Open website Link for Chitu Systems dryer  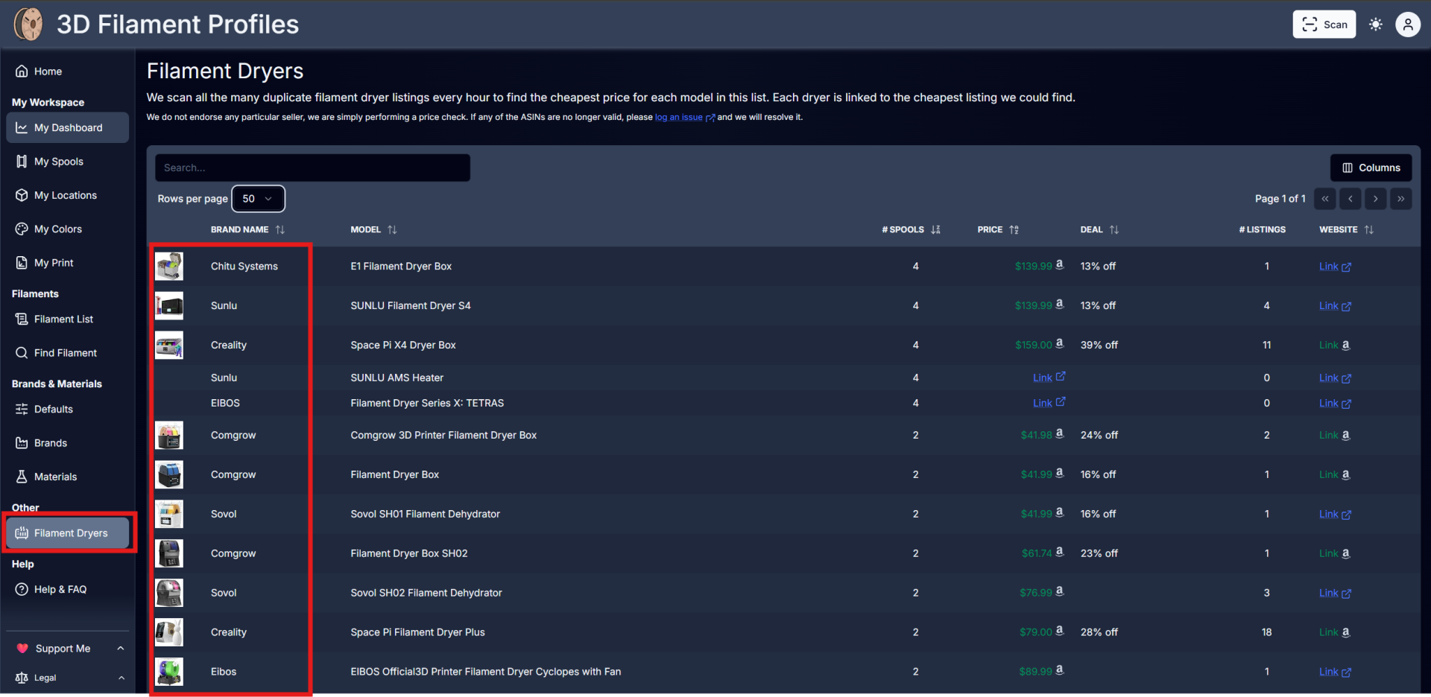1334,267
